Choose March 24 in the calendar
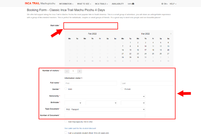 (145, 54)
